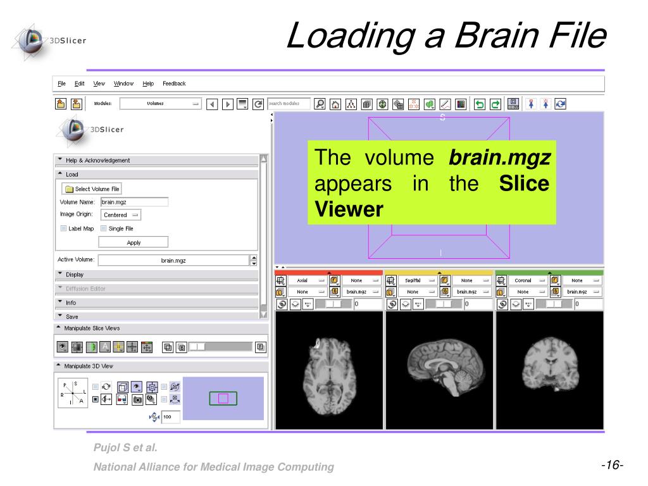Click the search modules field

(289, 104)
